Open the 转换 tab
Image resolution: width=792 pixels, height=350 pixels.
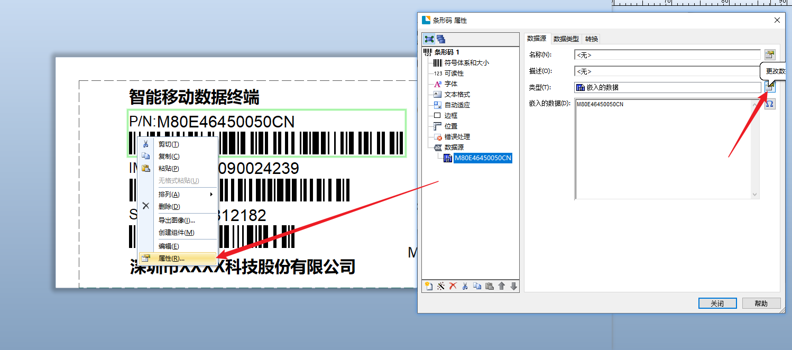point(592,39)
